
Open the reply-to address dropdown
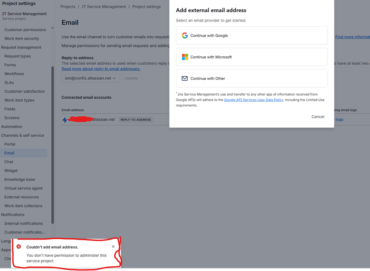pos(90,78)
